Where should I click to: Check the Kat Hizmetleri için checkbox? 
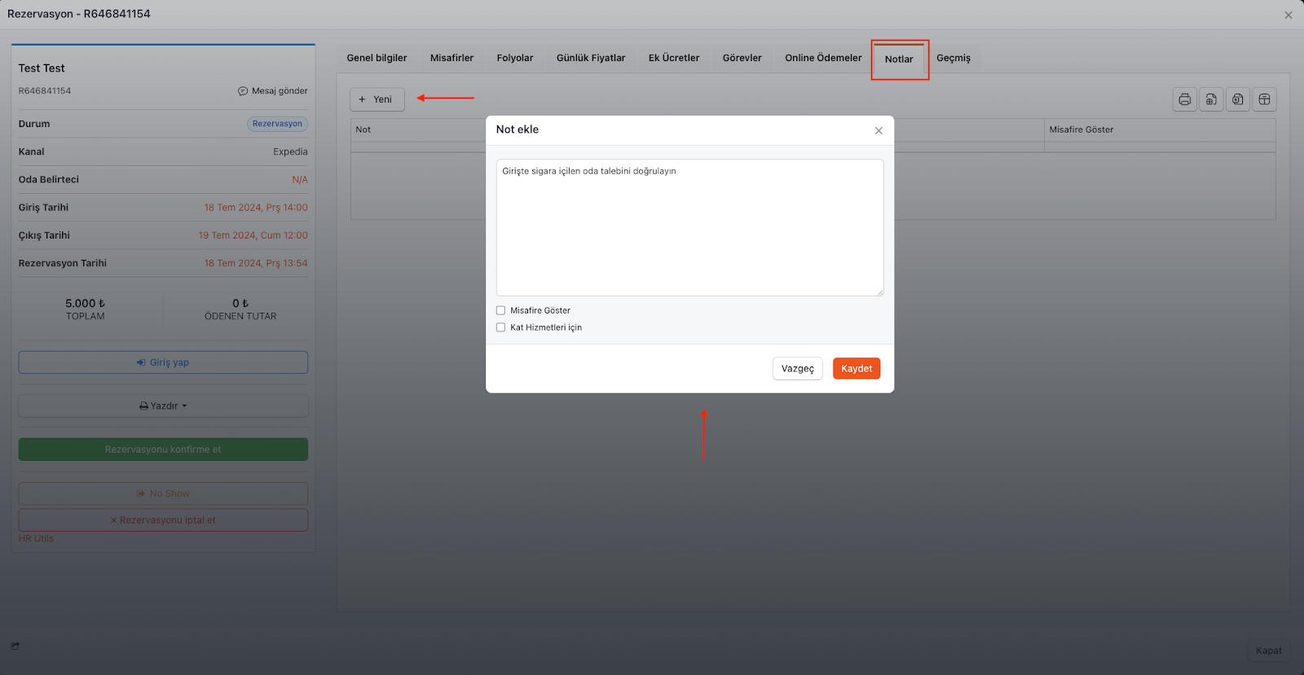click(x=500, y=327)
